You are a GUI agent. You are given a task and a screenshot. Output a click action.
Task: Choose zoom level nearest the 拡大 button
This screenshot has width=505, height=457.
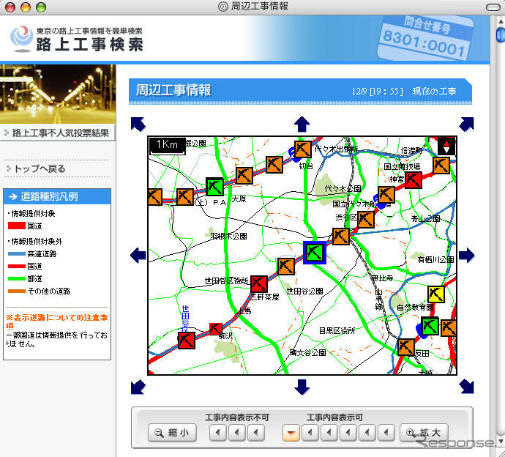click(x=386, y=433)
